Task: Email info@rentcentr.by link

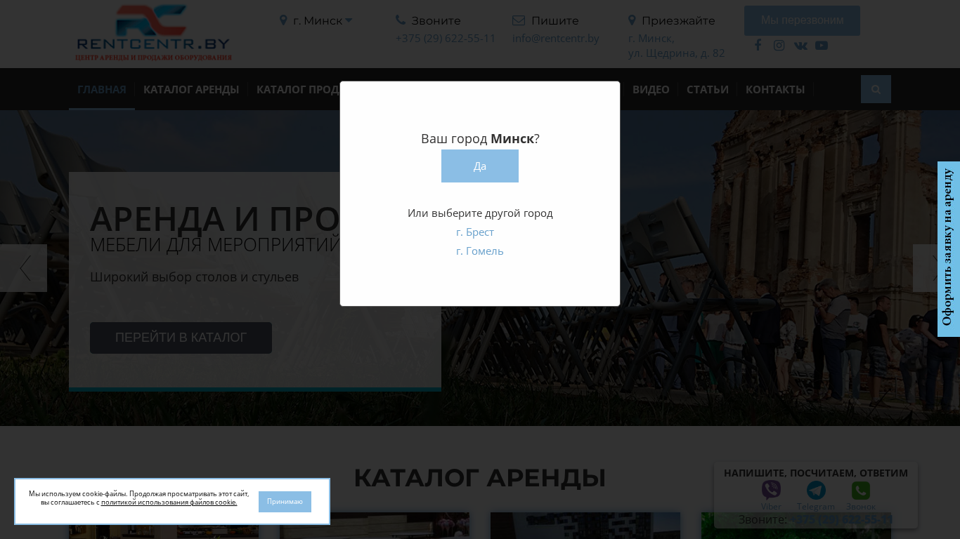Action: pyautogui.click(x=556, y=39)
